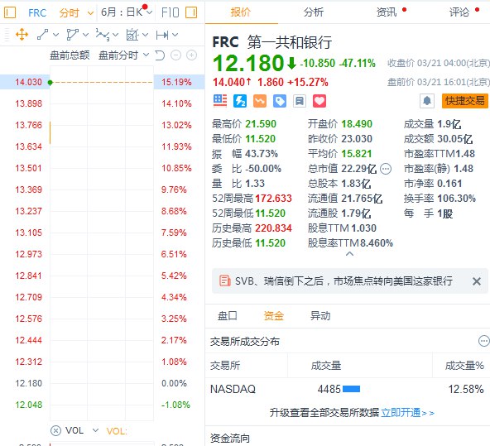Click the 成交量% column header
Screen dimensions: 490x446
(464, 365)
